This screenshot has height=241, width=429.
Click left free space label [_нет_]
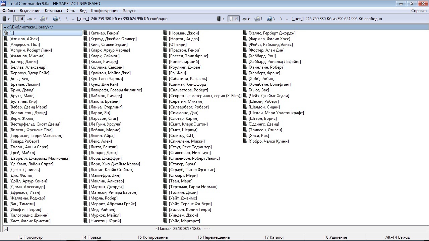pyautogui.click(x=82, y=19)
